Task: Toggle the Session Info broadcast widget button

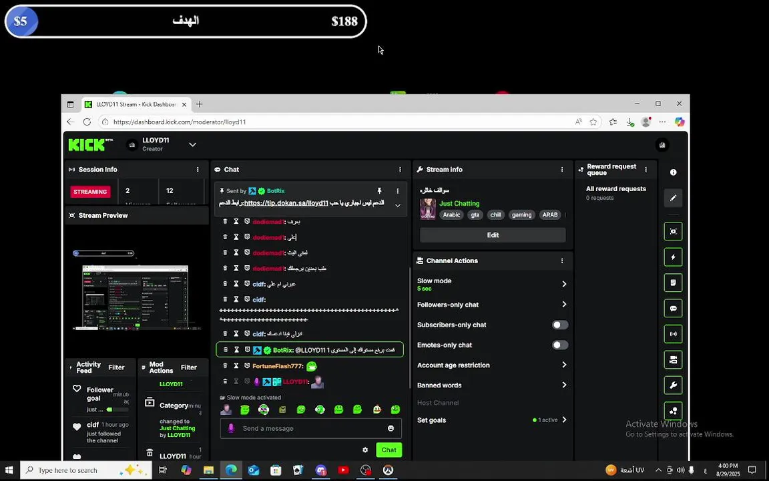Action: pos(673,334)
